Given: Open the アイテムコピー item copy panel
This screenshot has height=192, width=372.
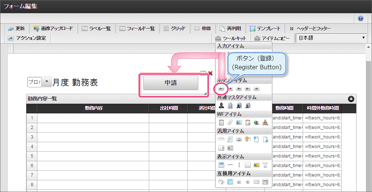Looking at the screenshot, I should click(272, 38).
